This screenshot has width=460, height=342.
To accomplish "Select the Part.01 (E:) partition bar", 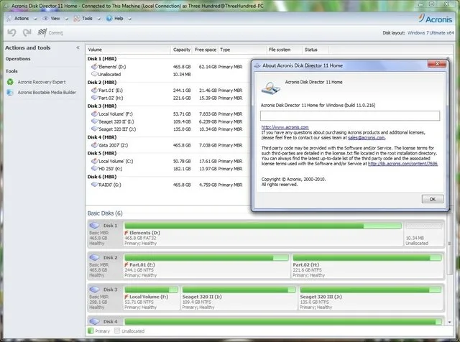I will tap(206, 257).
